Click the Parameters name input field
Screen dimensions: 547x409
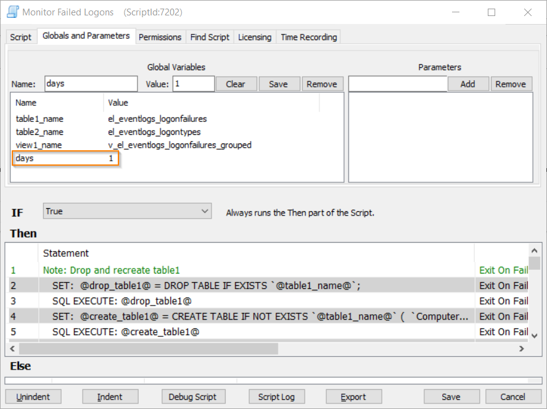[x=398, y=84]
